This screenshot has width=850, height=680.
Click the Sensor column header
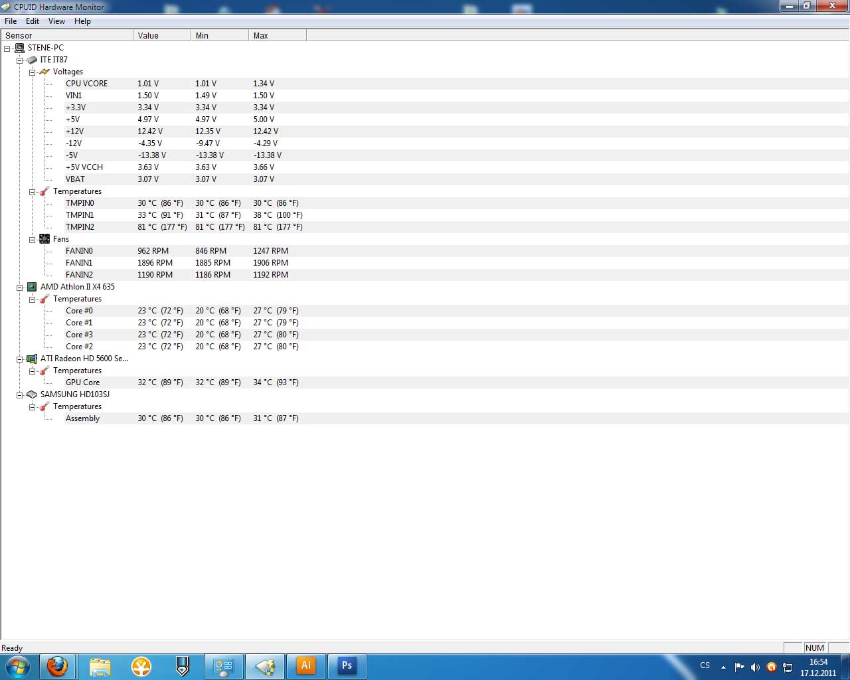(67, 36)
